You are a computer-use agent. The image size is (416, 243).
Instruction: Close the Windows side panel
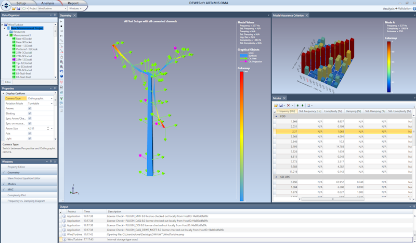click(55, 161)
